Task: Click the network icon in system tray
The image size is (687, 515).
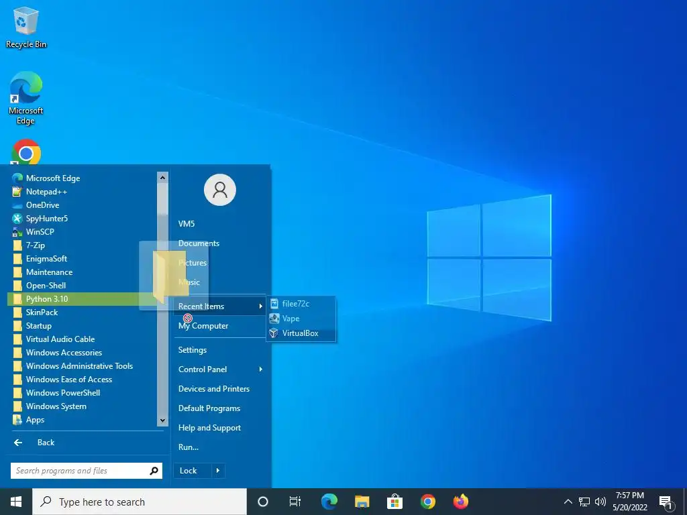Action: pyautogui.click(x=584, y=502)
